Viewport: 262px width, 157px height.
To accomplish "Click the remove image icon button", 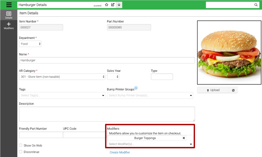I will pyautogui.click(x=233, y=90).
